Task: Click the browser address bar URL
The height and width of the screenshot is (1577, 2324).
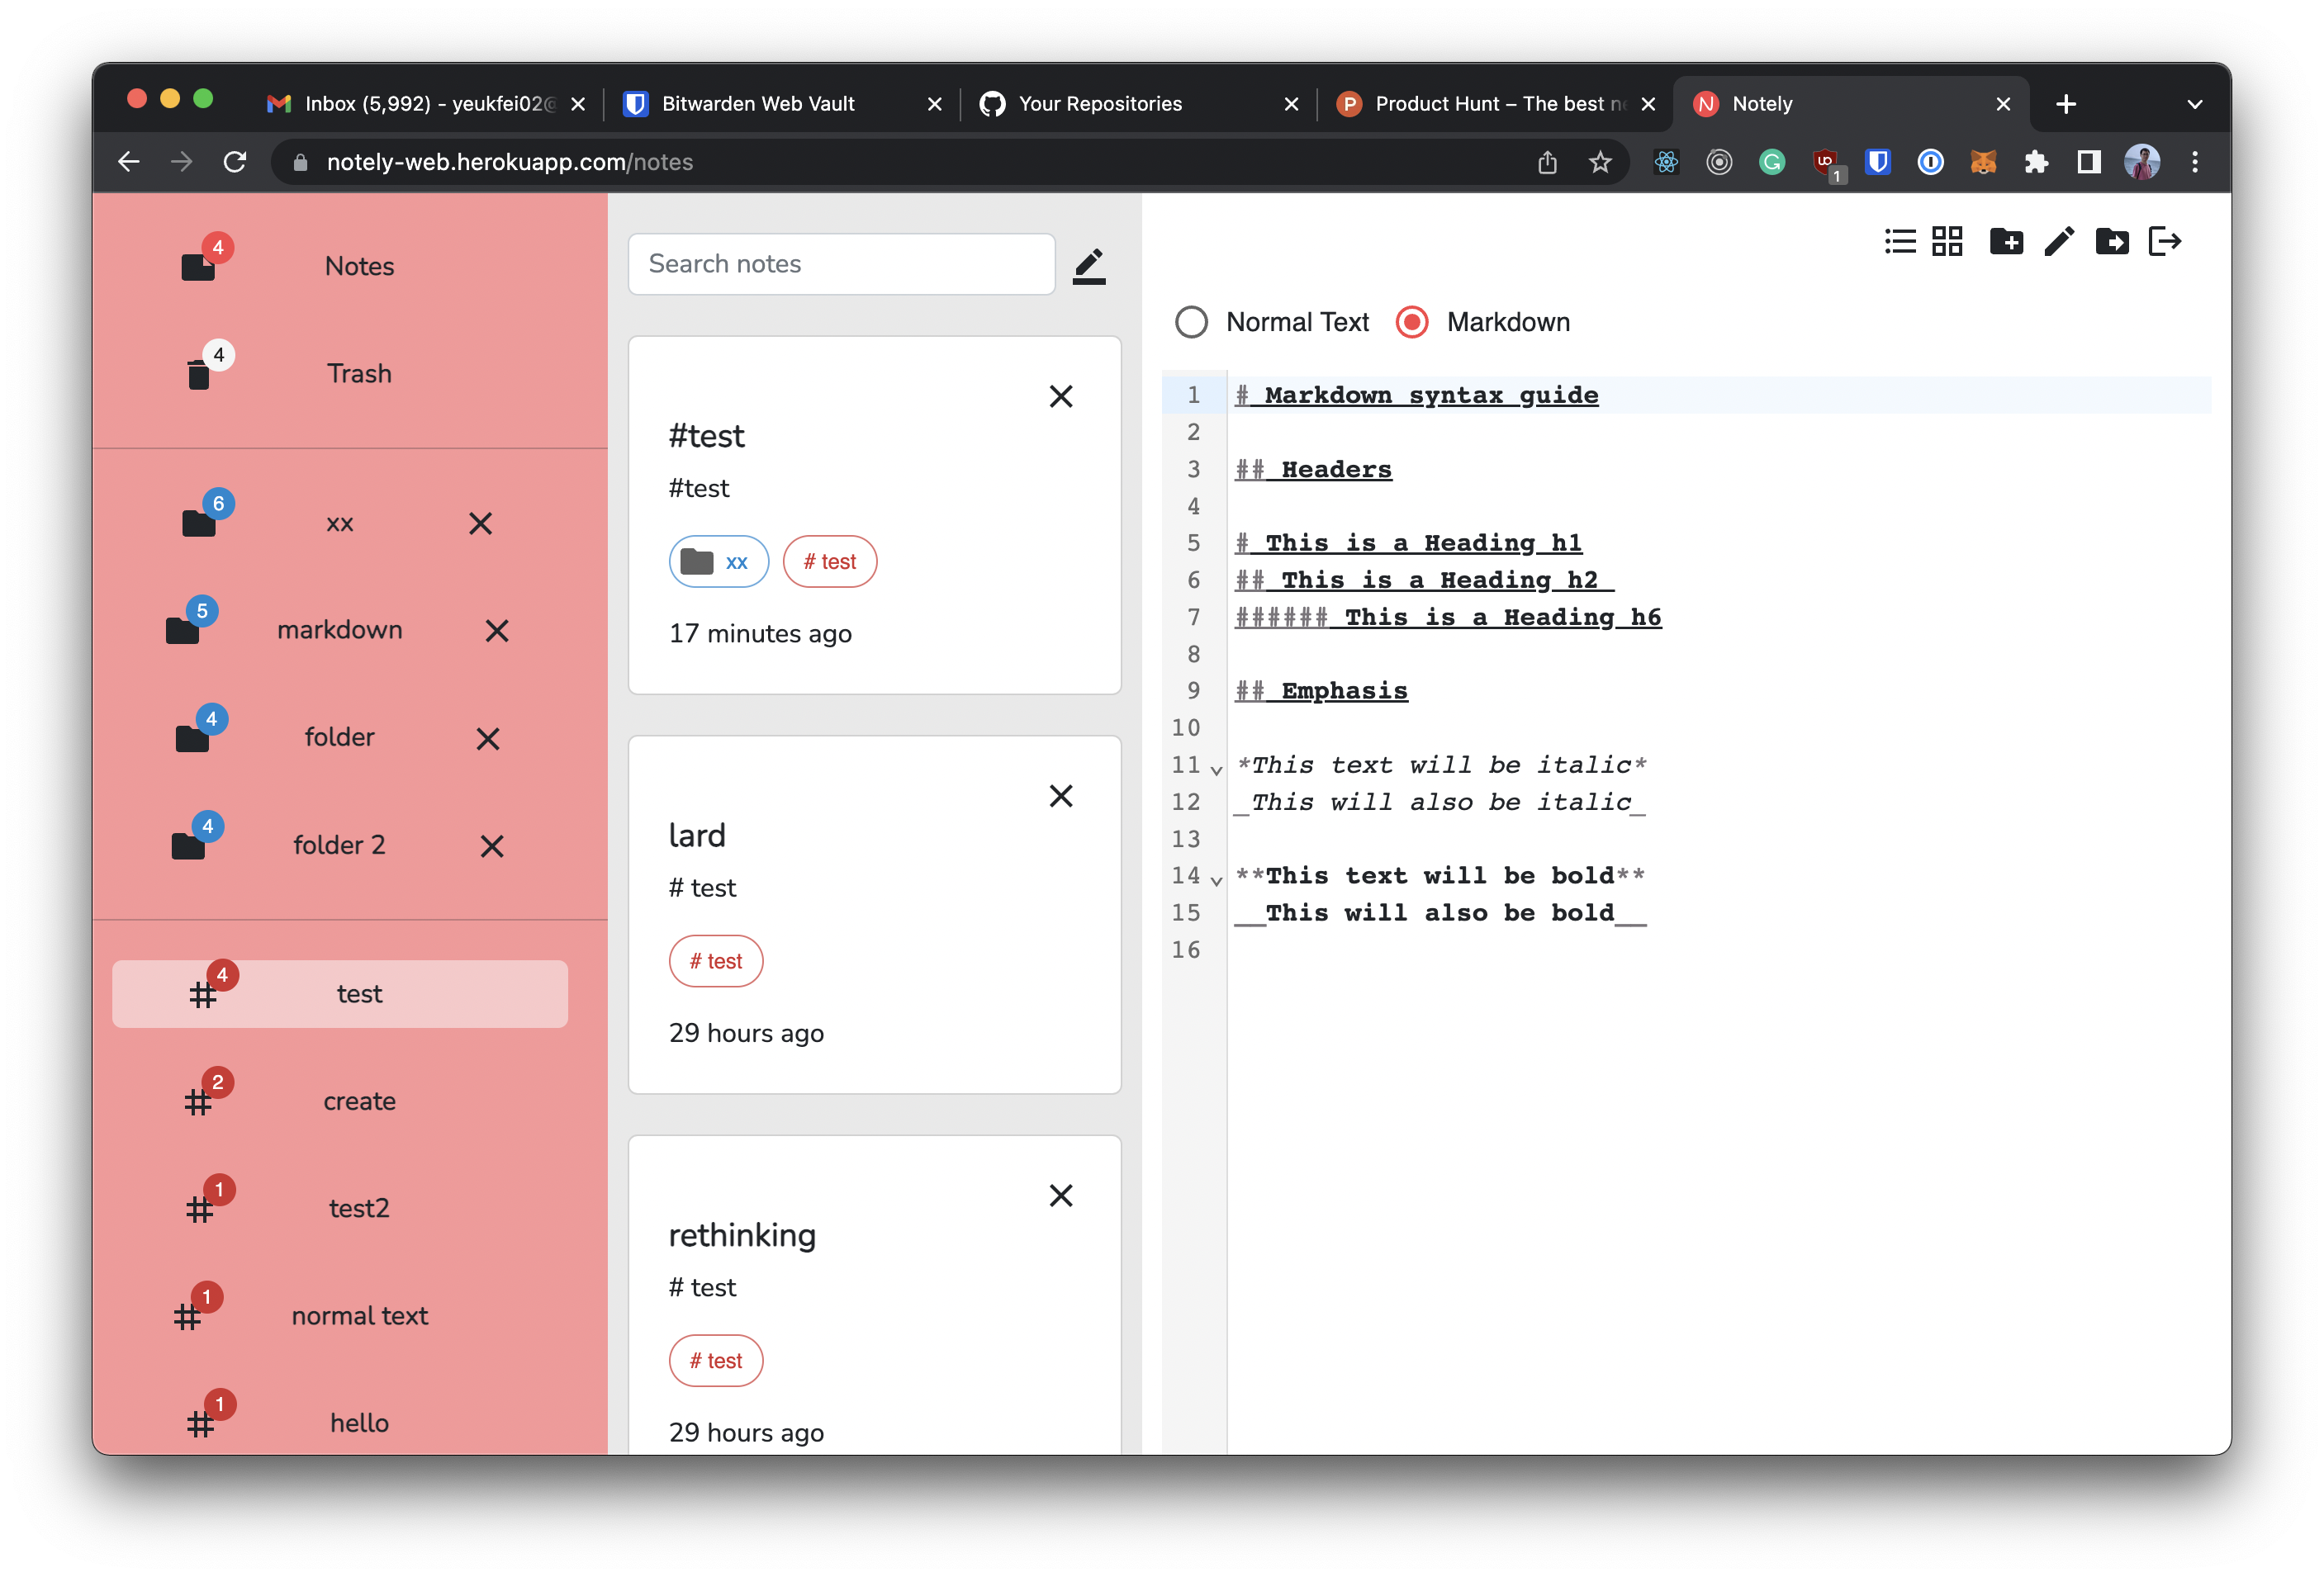Action: 510,162
